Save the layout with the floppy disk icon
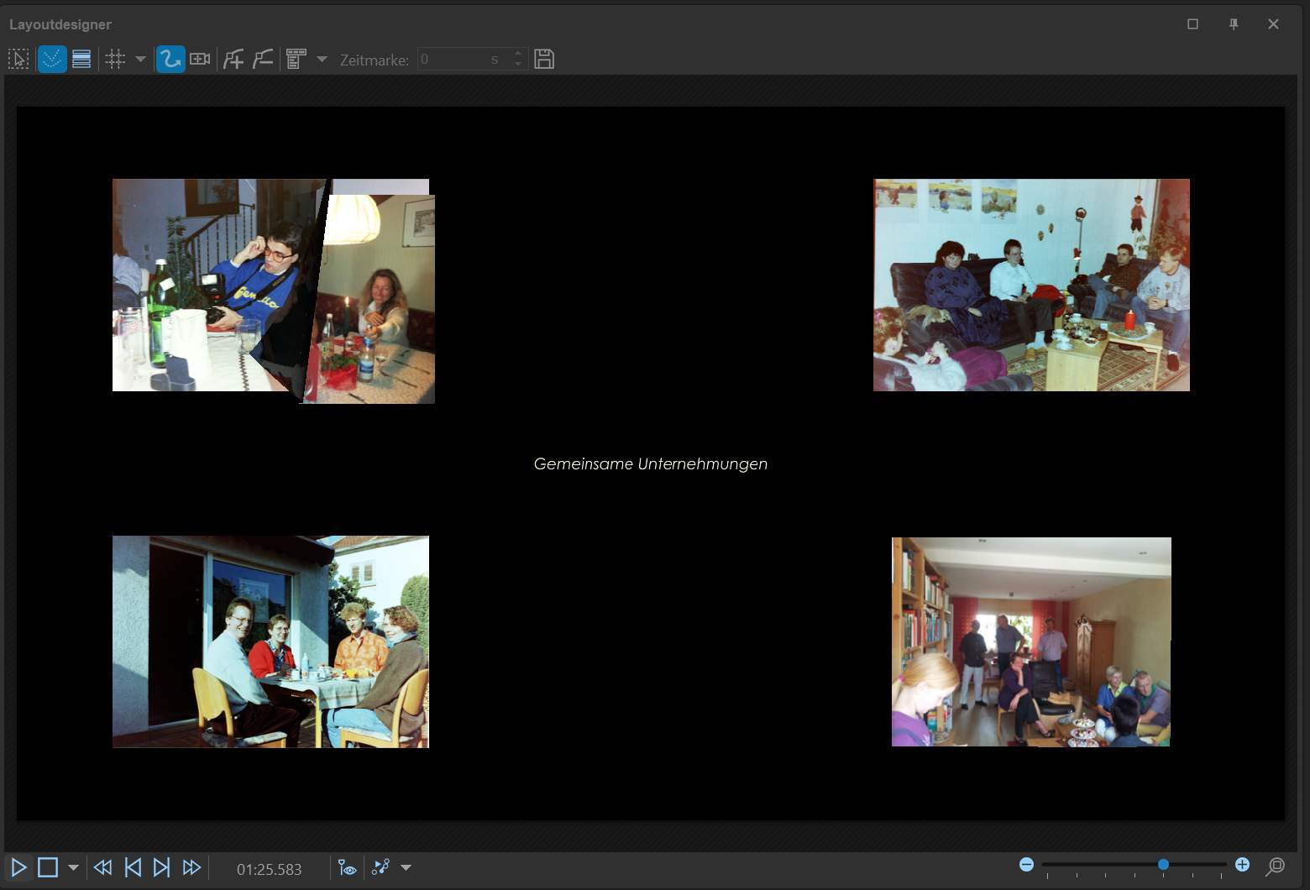The width and height of the screenshot is (1310, 890). (544, 59)
